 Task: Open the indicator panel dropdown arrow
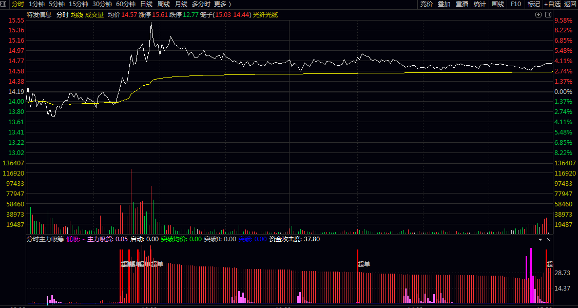pyautogui.click(x=540, y=240)
